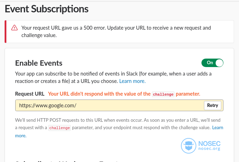Image resolution: width=239 pixels, height=162 pixels.
Task: Click the Enable Events section heading
Action: pyautogui.click(x=39, y=63)
